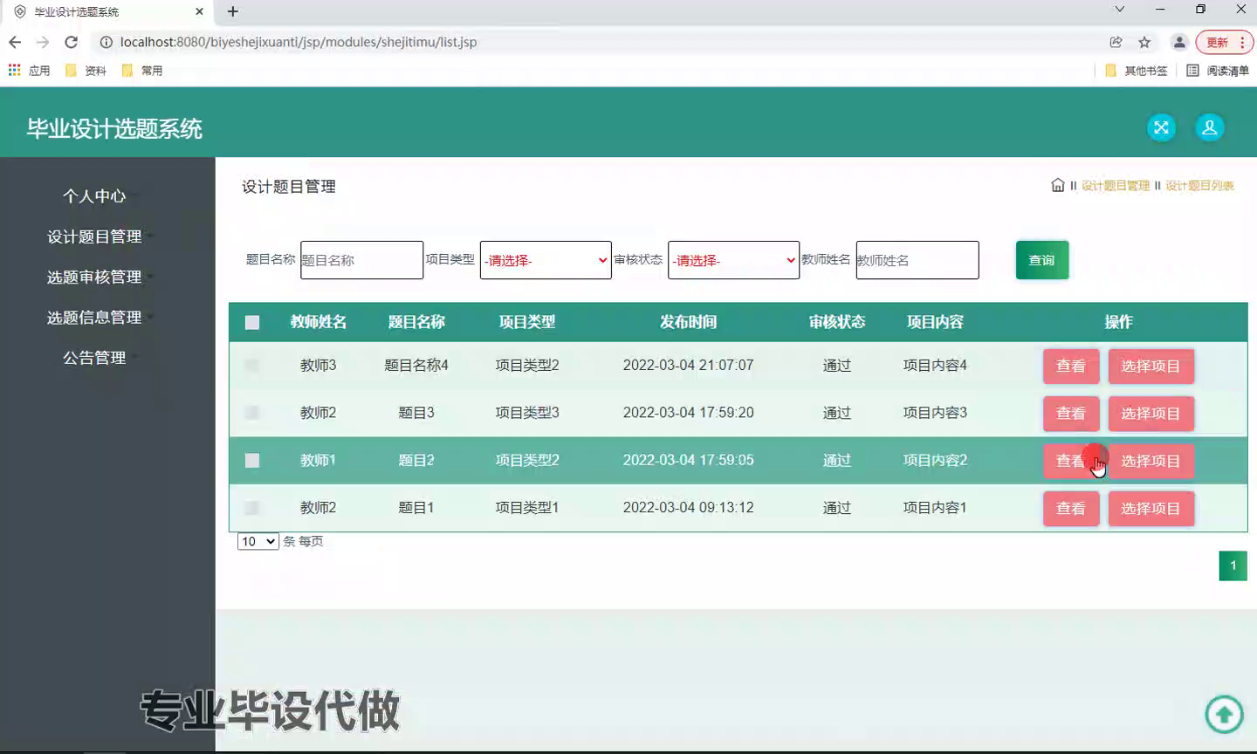This screenshot has height=754, width=1257.
Task: Click the home icon in breadcrumb
Action: [x=1058, y=185]
